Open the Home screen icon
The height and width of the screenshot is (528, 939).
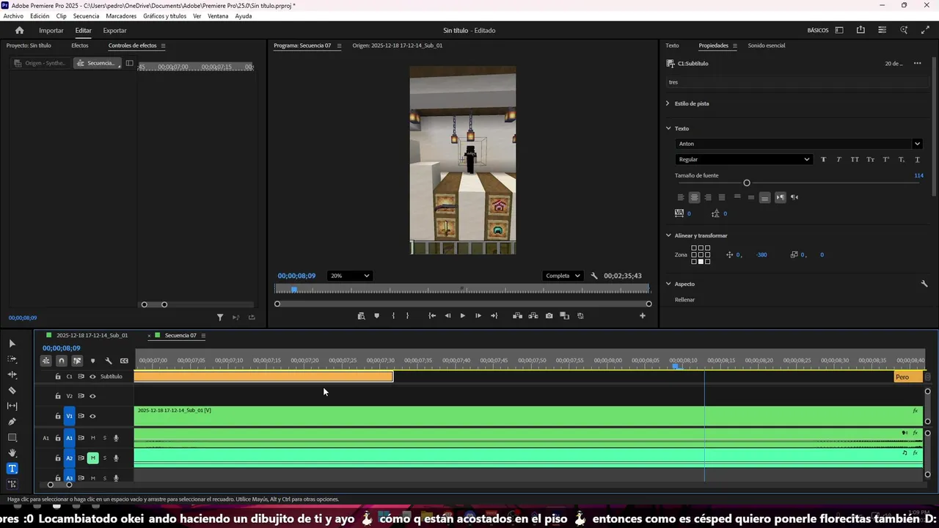coord(19,30)
